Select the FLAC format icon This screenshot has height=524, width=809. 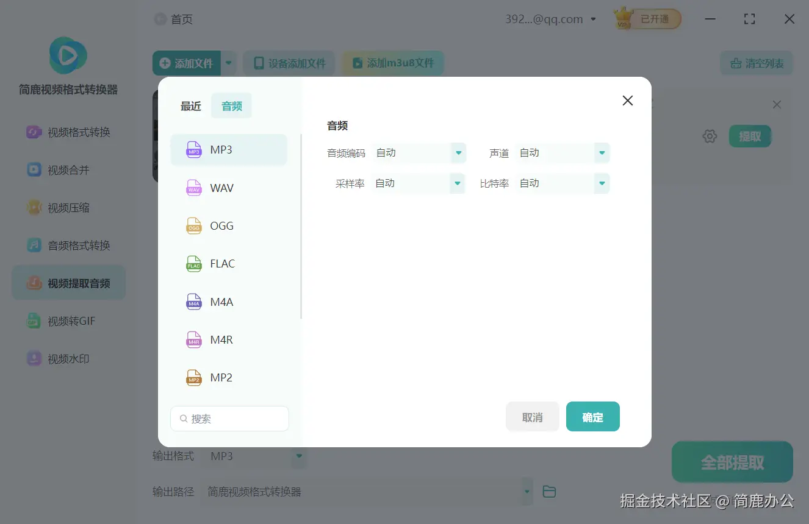coord(194,264)
